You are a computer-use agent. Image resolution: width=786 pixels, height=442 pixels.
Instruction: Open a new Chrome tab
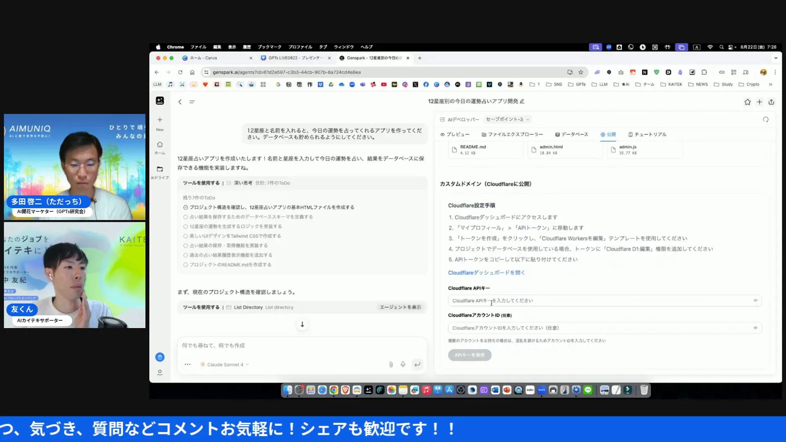(x=420, y=58)
